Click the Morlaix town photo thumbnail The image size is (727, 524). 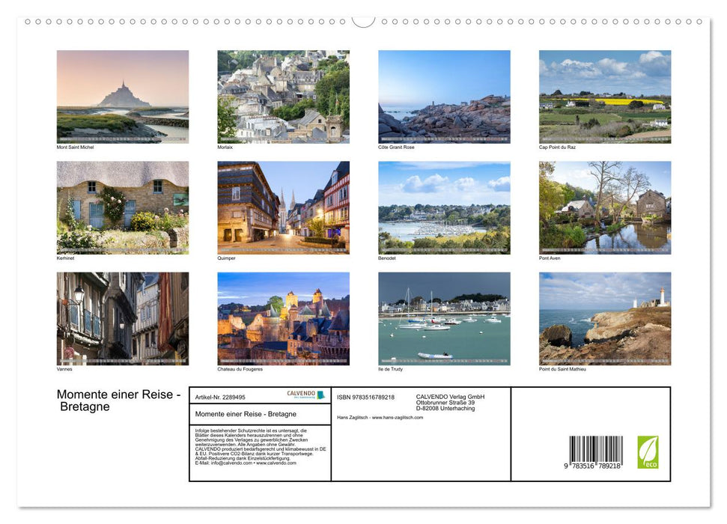pos(283,97)
